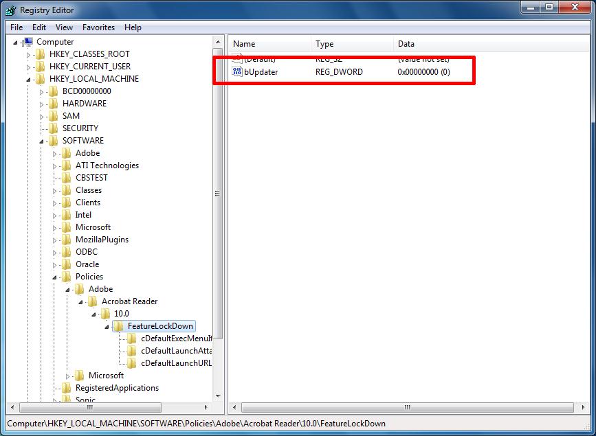
Task: Click the bUpdater DWORD value icon
Action: 238,72
